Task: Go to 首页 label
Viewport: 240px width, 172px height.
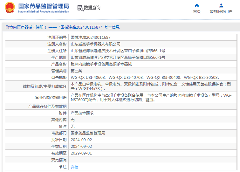Action: pyautogui.click(x=197, y=12)
